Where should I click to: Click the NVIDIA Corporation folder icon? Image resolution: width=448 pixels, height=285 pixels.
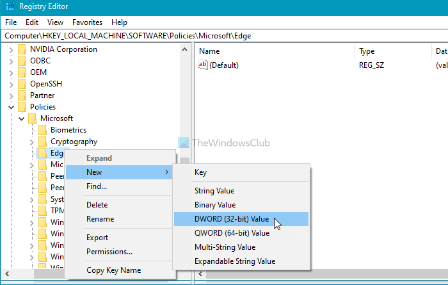tap(22, 49)
